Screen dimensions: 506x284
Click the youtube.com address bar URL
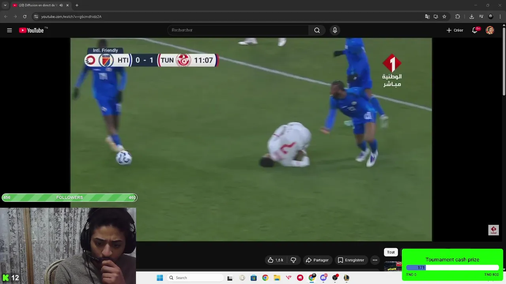[x=71, y=17]
